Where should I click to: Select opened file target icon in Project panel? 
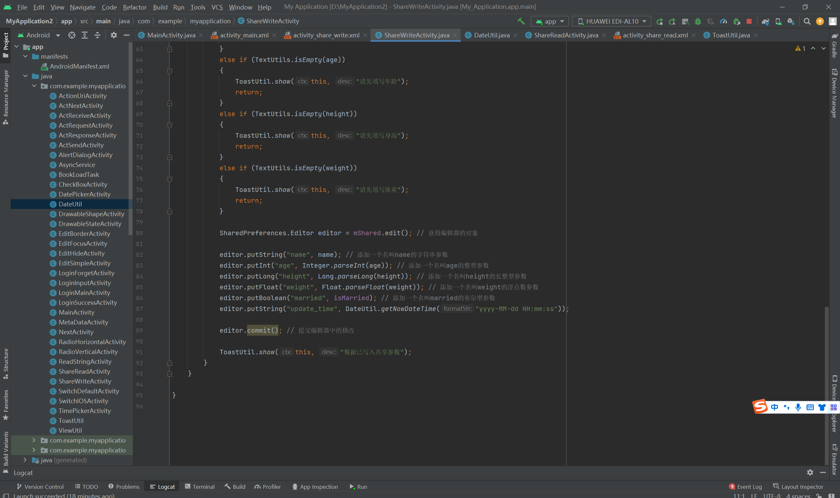click(x=72, y=35)
